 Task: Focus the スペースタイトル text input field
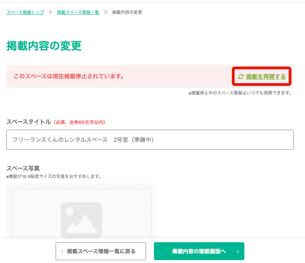pos(150,140)
